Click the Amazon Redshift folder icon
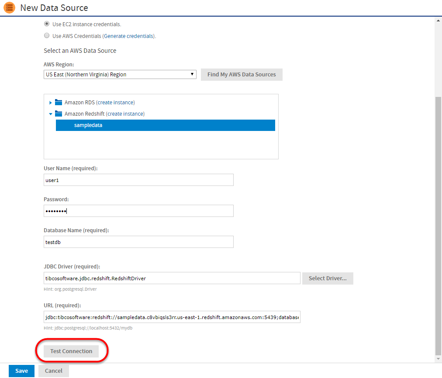The height and width of the screenshot is (378, 442). pyautogui.click(x=59, y=113)
